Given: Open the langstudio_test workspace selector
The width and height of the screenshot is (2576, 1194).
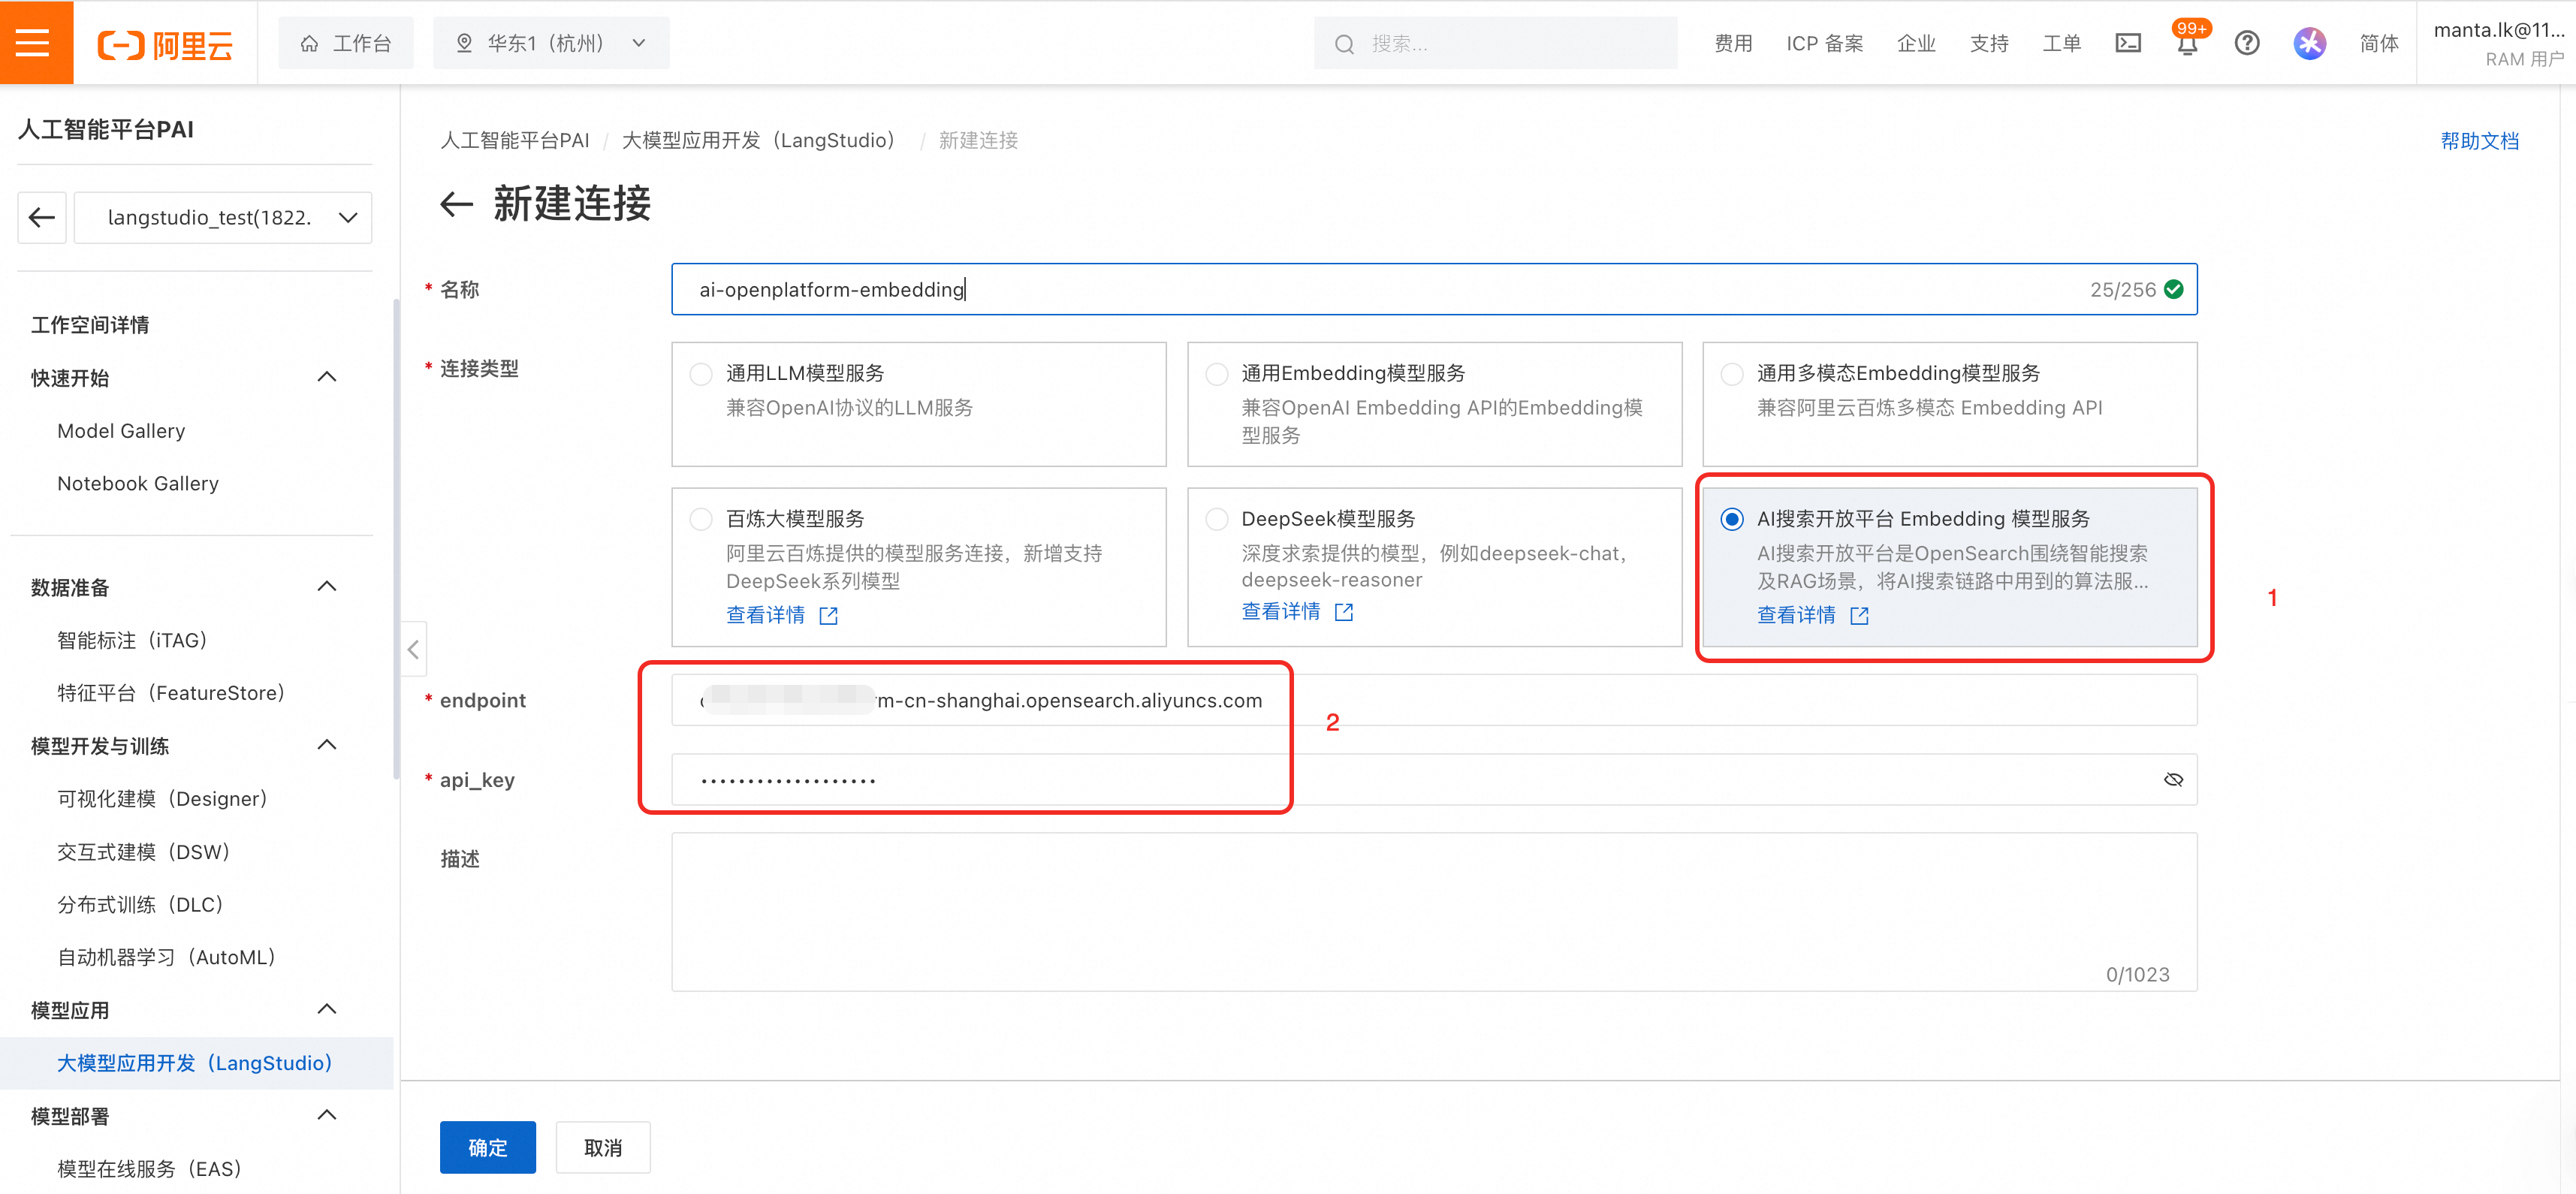Looking at the screenshot, I should pyautogui.click(x=223, y=217).
